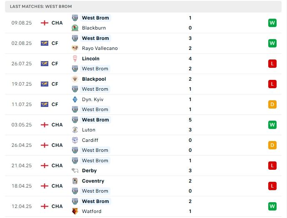Click Rayo Vallecano team crest
Image resolution: width=287 pixels, height=218 pixels.
[75, 48]
